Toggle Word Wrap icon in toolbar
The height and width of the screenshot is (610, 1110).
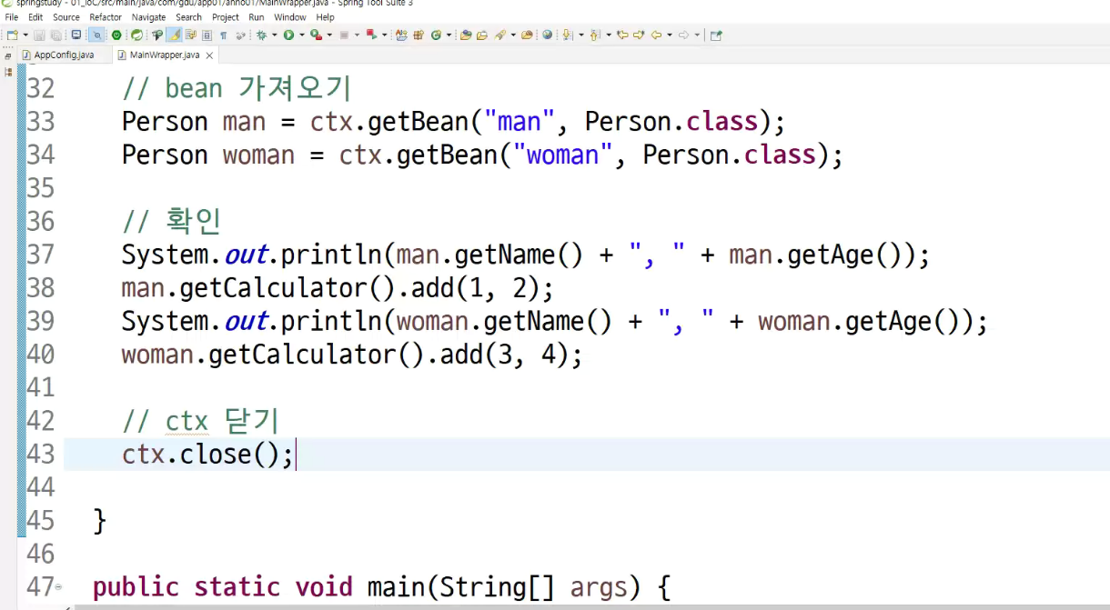click(x=190, y=35)
